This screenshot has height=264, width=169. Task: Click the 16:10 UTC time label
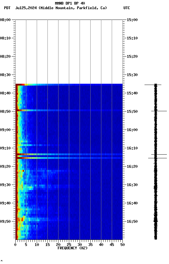click(x=132, y=148)
